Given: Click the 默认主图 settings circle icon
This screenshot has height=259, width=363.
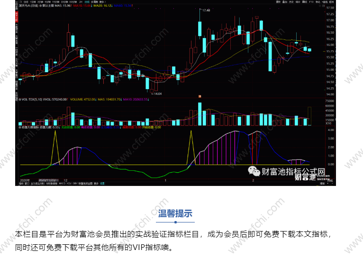Looking at the screenshot, I should (x=41, y=5).
